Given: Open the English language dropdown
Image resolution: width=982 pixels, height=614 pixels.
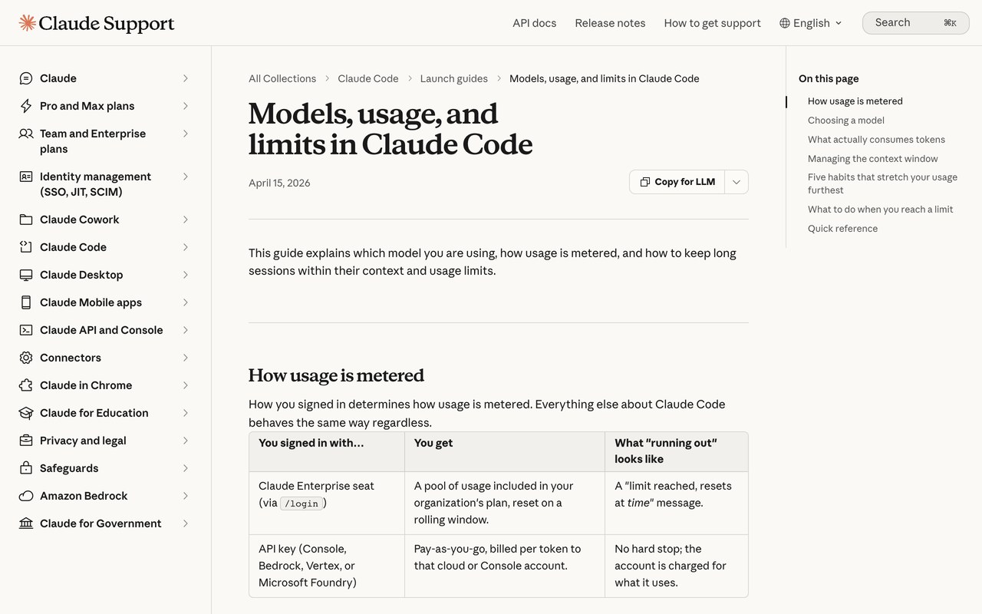Looking at the screenshot, I should pyautogui.click(x=811, y=23).
